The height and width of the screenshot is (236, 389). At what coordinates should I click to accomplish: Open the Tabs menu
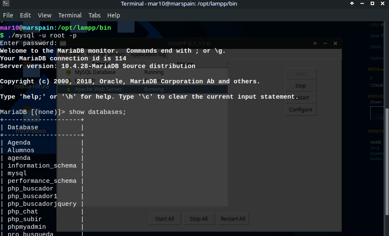tap(94, 15)
